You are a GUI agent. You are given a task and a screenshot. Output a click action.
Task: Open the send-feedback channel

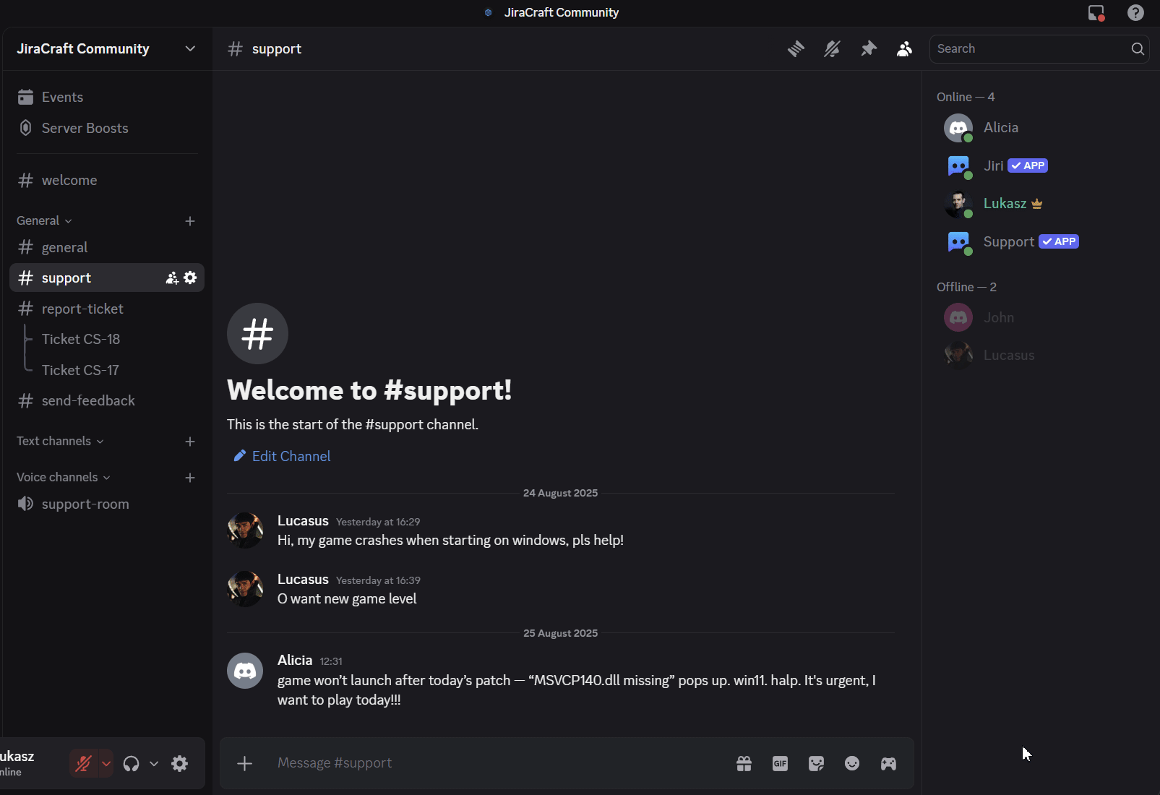107,400
